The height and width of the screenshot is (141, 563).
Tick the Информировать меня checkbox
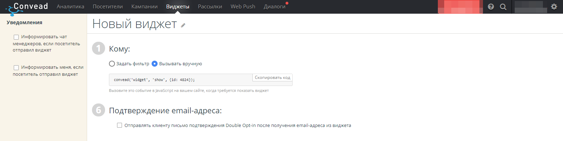click(x=16, y=67)
